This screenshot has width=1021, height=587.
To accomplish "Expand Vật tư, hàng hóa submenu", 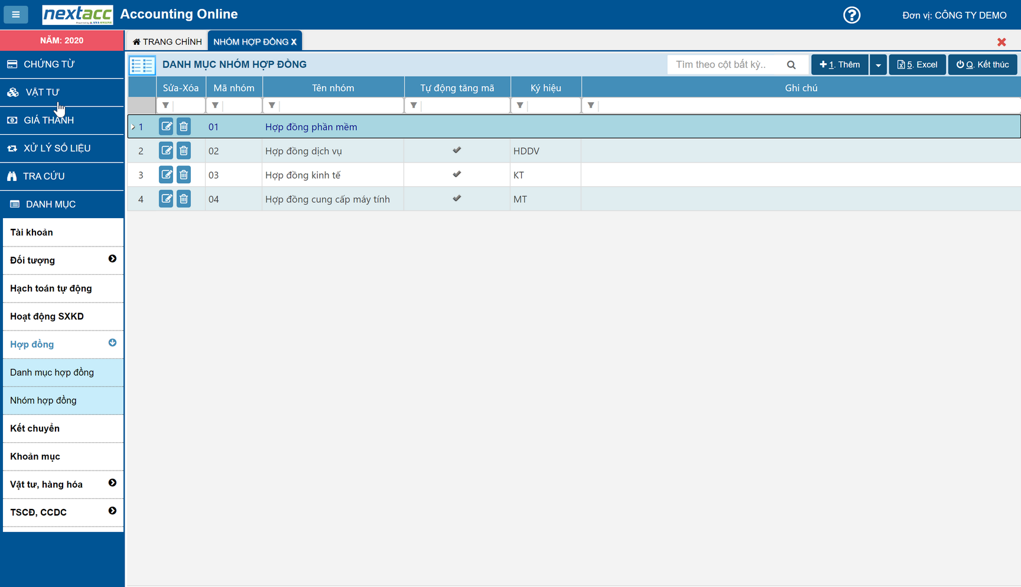I will pyautogui.click(x=112, y=483).
